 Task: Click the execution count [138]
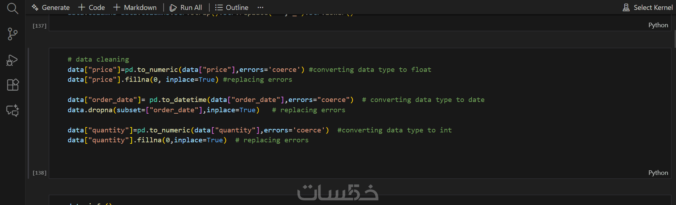[x=39, y=173]
